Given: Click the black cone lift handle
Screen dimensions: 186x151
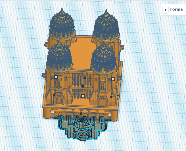Looking at the screenshot, I should [x=83, y=85].
